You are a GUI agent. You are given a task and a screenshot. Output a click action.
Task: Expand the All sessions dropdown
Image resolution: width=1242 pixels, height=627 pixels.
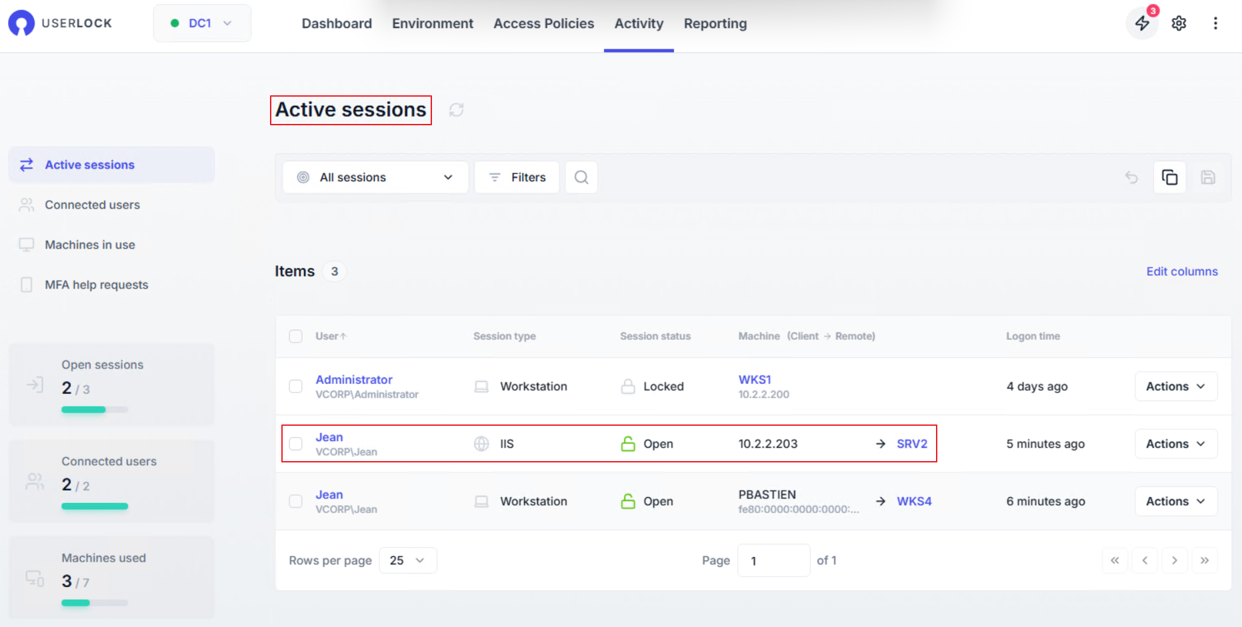tap(375, 177)
